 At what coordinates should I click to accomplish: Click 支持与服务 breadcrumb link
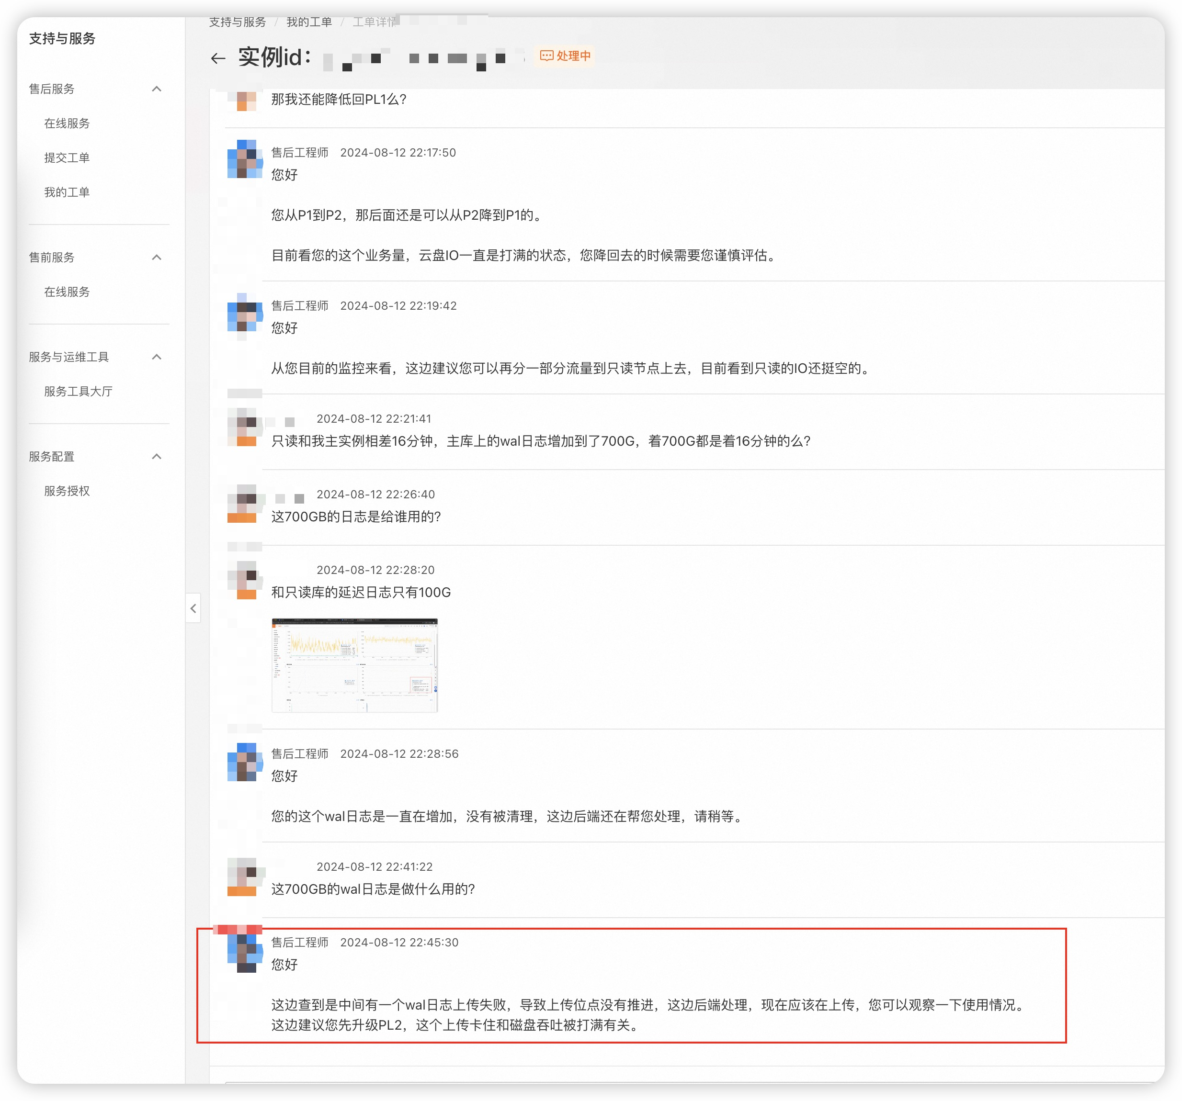click(x=237, y=22)
